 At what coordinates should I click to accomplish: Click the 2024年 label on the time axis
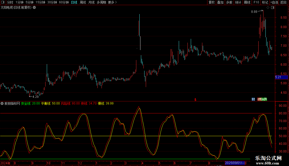pos(5,163)
